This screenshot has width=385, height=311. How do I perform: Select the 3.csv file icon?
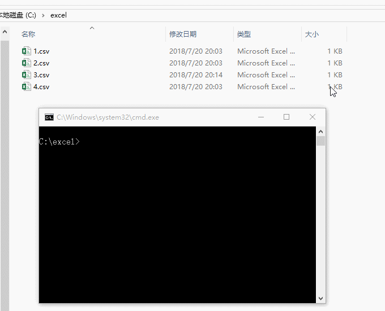26,75
